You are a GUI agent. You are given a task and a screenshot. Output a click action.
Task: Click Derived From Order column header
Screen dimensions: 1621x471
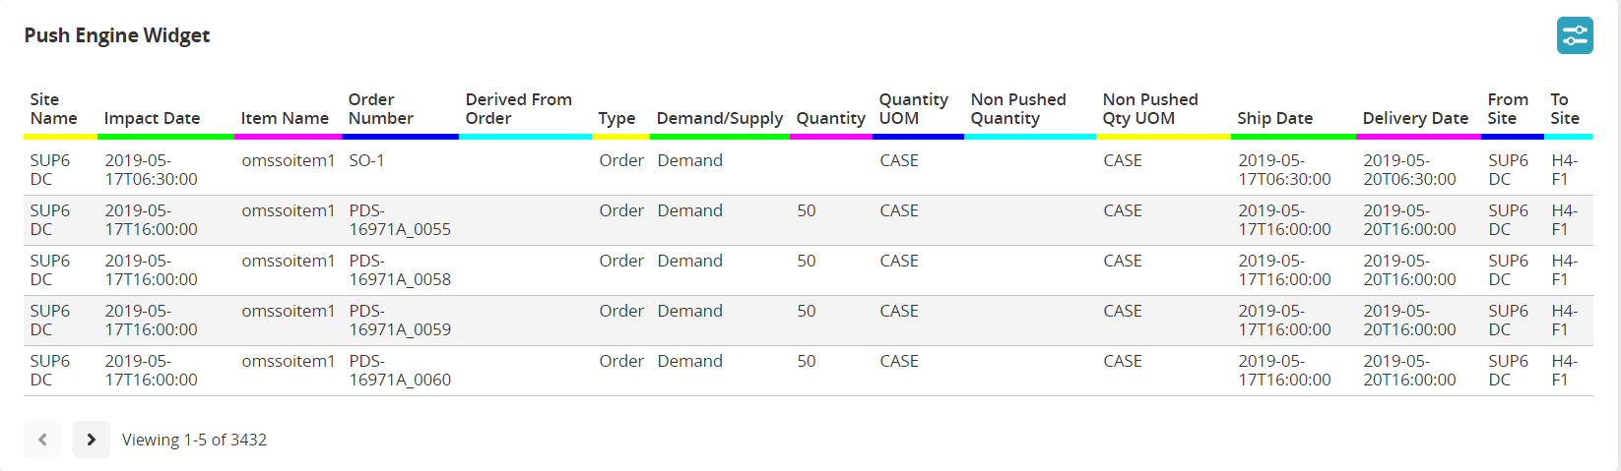[518, 109]
